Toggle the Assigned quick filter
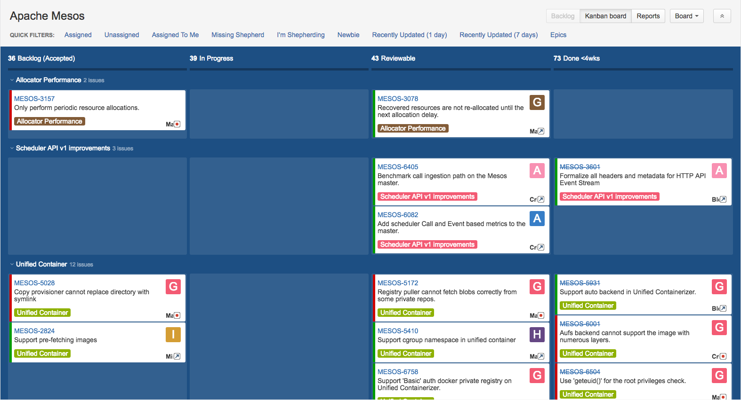 pos(78,35)
